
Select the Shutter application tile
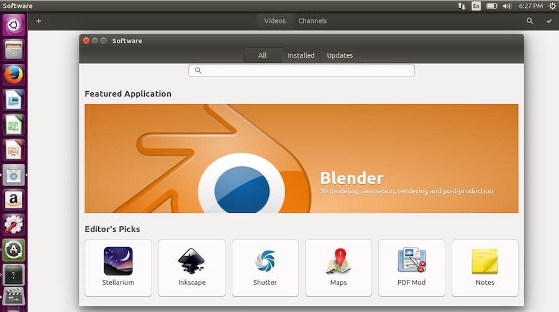tap(265, 267)
